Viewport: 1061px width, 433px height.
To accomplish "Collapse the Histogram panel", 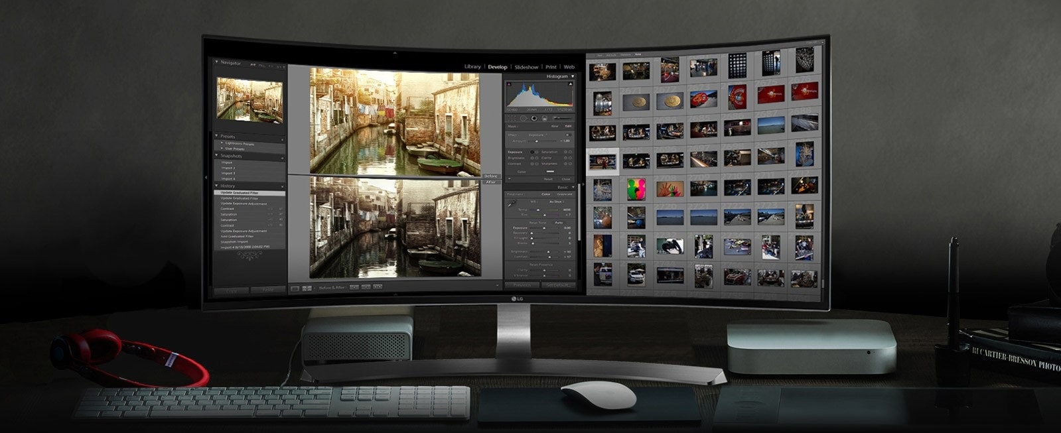I will 573,76.
